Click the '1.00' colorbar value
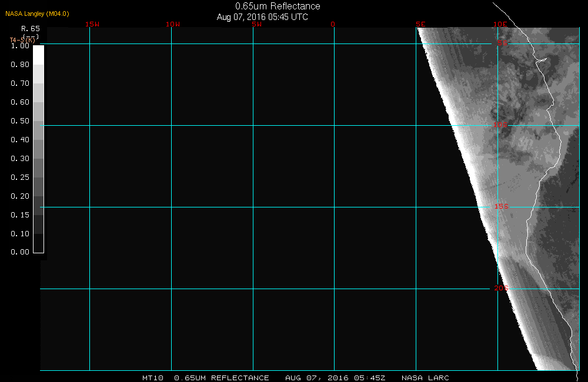The height and width of the screenshot is (382, 588). [x=20, y=46]
